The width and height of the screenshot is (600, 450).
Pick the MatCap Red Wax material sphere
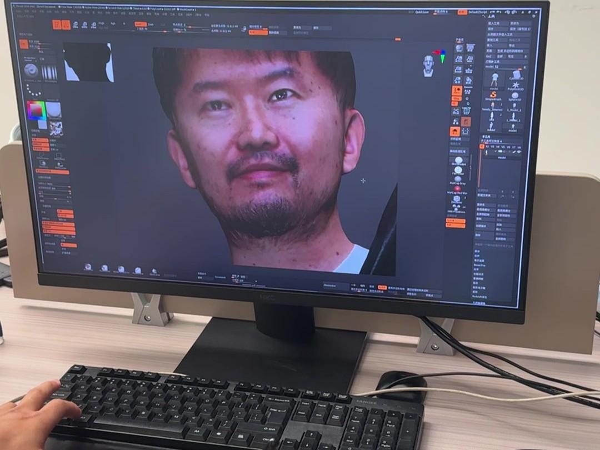click(x=457, y=189)
